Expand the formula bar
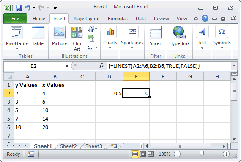The height and width of the screenshot is (162, 241). 234,66
